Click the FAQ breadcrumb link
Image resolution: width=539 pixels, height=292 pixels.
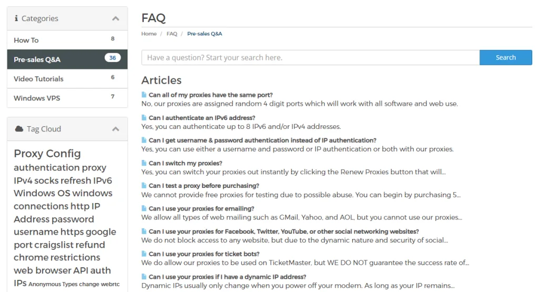click(172, 34)
